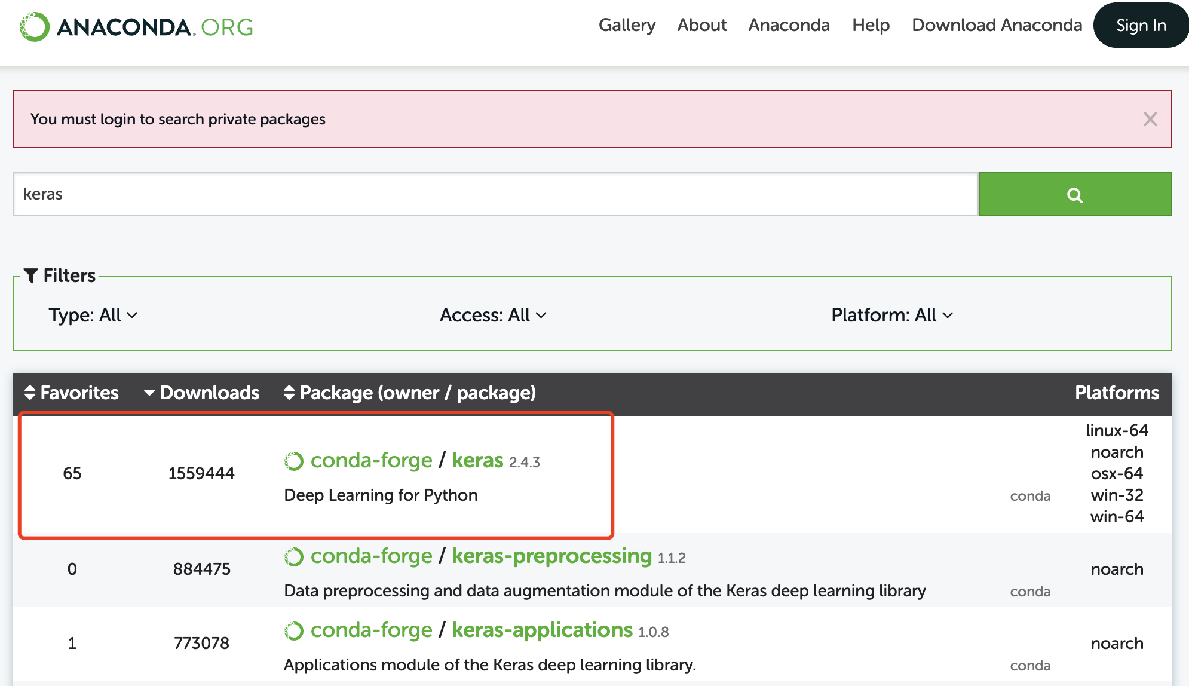Click the version label 2.4.3
Screen dimensions: 1189x686
[524, 463]
